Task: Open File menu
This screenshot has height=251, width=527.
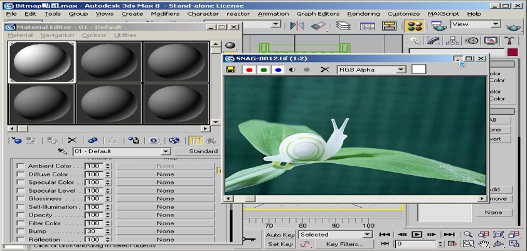Action: [x=11, y=14]
